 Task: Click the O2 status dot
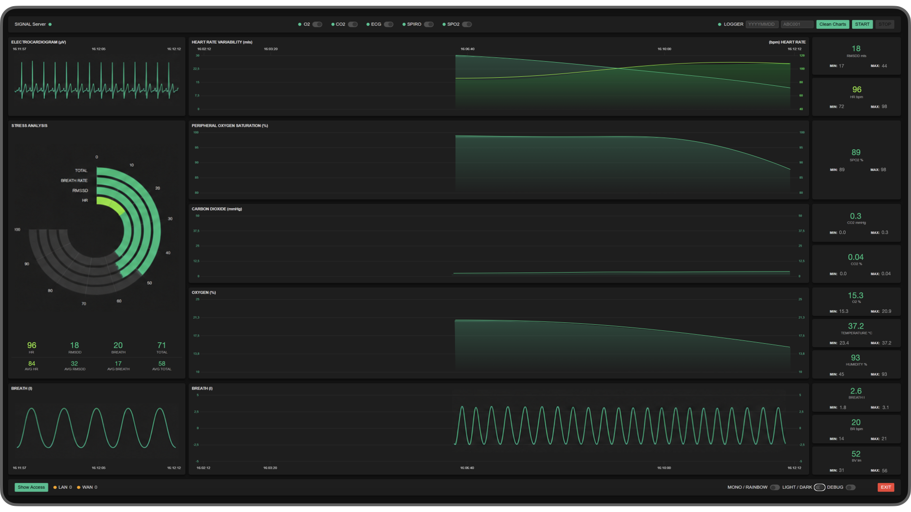tap(300, 24)
